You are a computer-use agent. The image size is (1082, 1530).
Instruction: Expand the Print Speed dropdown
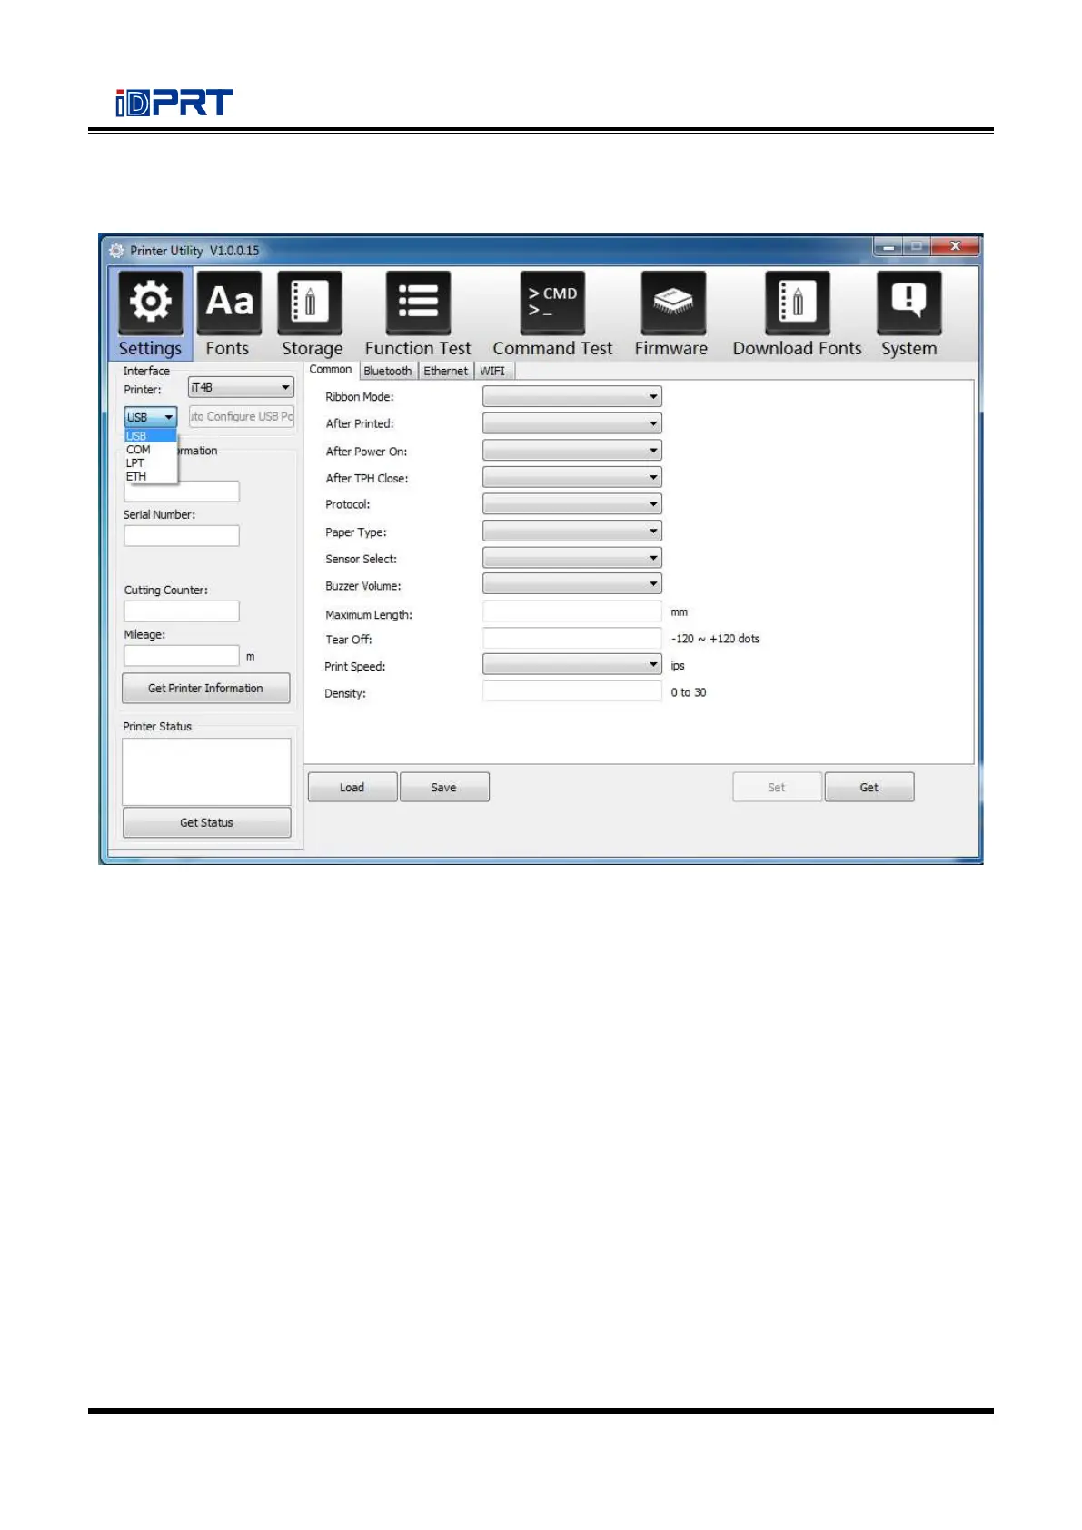572,665
